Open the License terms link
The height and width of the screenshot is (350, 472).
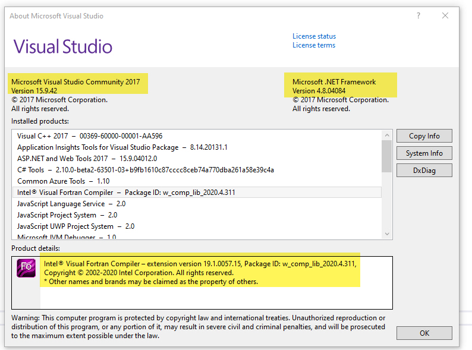pyautogui.click(x=313, y=45)
